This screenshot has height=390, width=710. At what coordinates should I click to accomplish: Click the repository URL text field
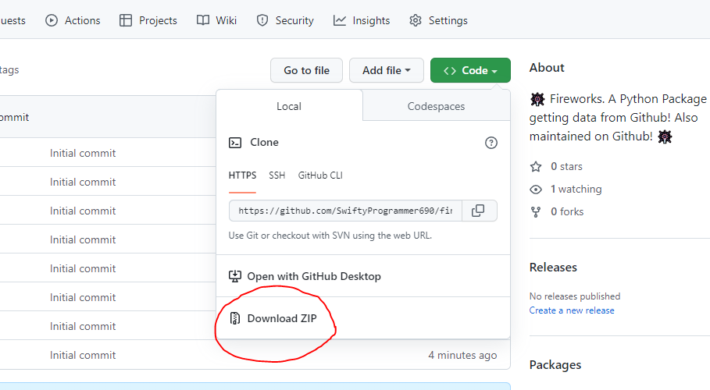coord(345,211)
